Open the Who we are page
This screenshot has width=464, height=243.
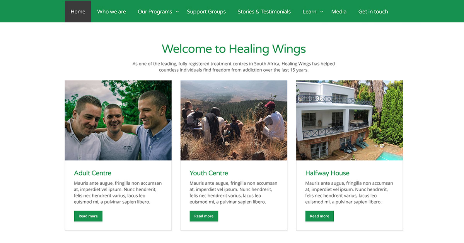(x=111, y=12)
